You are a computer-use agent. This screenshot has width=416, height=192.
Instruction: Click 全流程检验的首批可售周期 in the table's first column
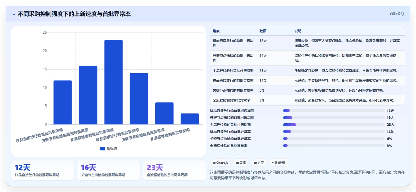(x=233, y=70)
